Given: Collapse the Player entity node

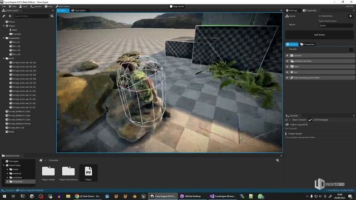Looking at the screenshot, I should pos(4,26).
